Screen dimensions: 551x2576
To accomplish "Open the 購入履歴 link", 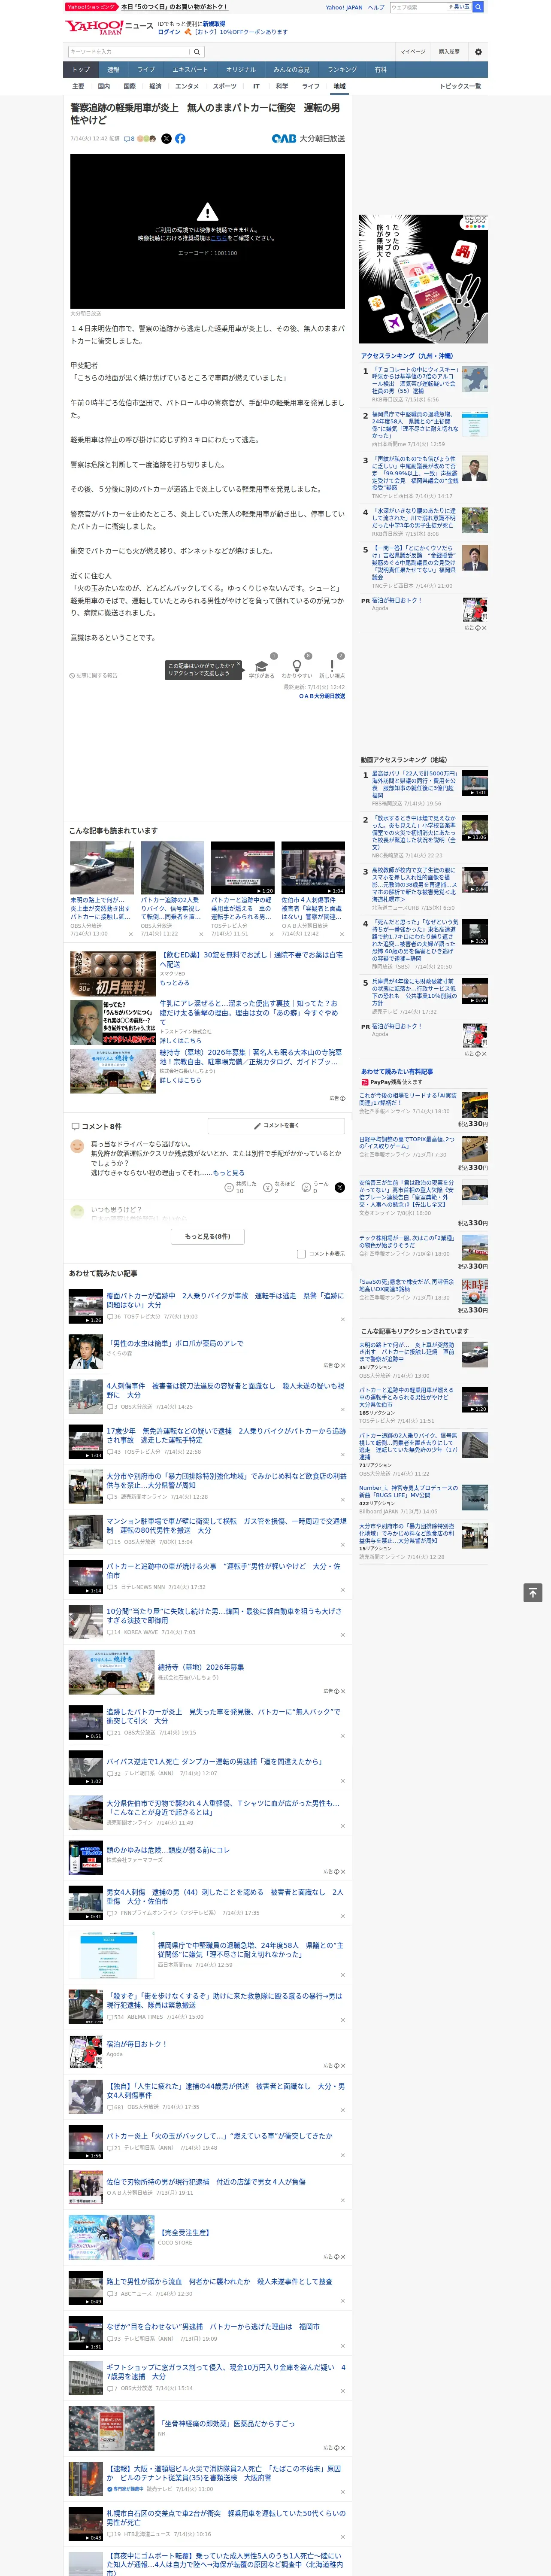I will point(449,51).
